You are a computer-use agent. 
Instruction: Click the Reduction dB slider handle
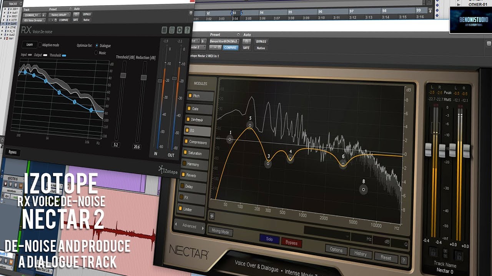(144, 77)
